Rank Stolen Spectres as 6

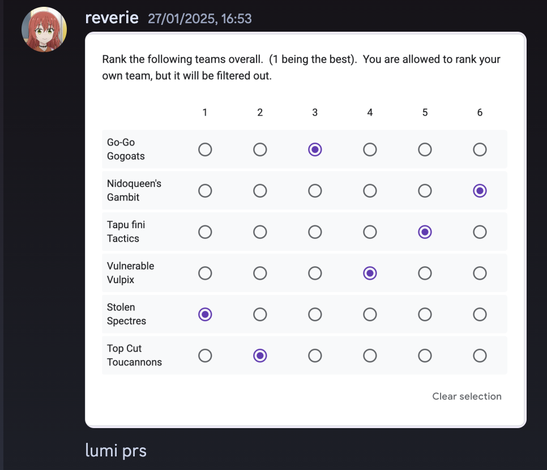pyautogui.click(x=480, y=314)
